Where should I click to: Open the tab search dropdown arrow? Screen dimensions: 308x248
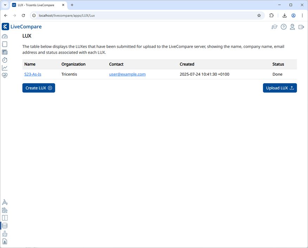point(5,5)
